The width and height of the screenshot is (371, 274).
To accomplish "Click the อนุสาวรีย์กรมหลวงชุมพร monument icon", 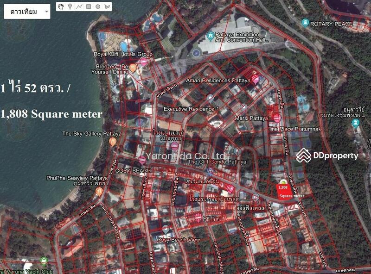I will tap(355, 123).
